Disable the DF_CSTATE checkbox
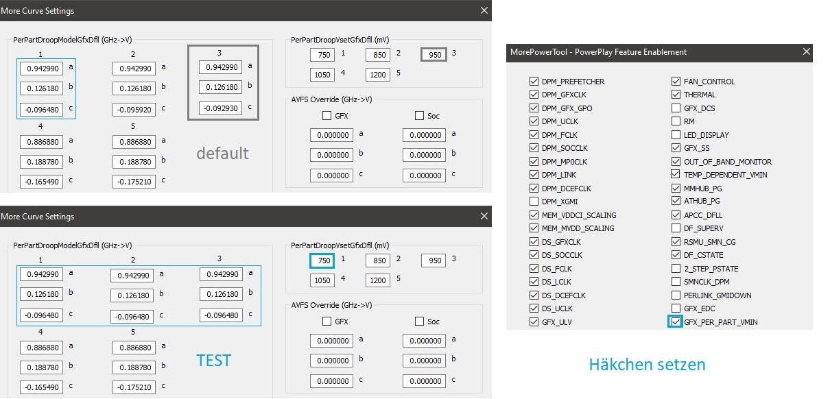Image resolution: width=830 pixels, height=399 pixels. coord(676,255)
